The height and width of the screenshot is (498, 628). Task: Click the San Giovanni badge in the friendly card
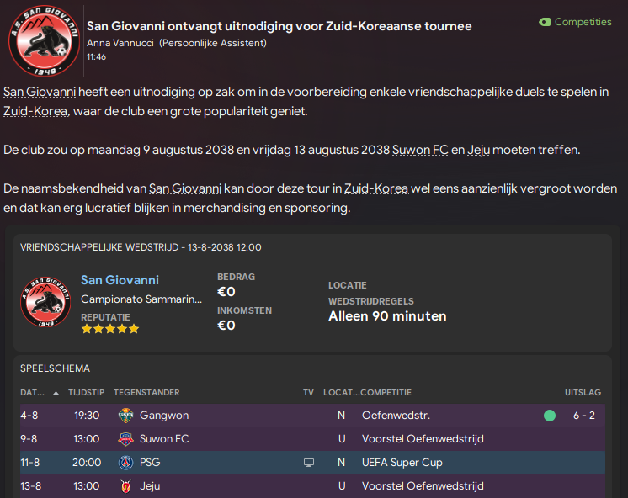coord(45,302)
